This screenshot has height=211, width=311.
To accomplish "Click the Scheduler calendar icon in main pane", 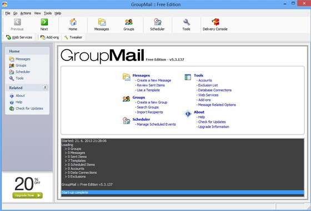I will point(127,120).
